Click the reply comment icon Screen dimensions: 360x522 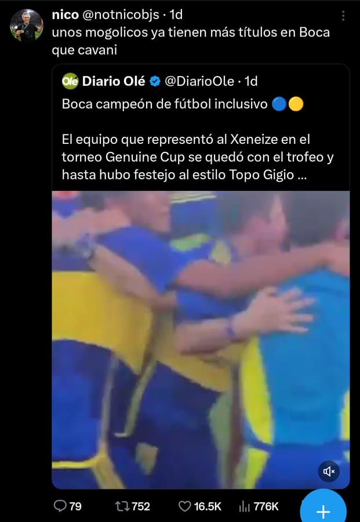point(60,506)
